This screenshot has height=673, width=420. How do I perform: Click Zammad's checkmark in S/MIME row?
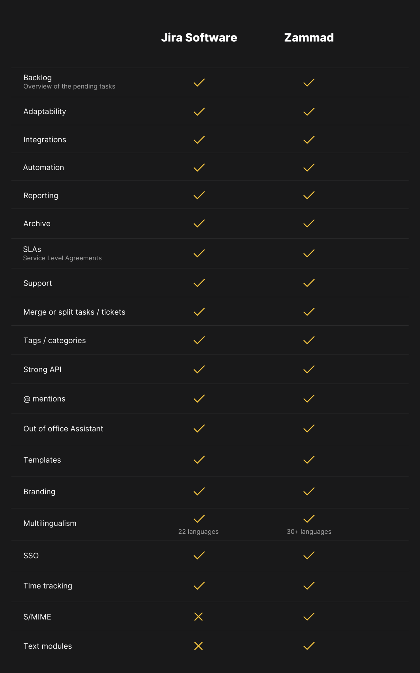pos(309,617)
